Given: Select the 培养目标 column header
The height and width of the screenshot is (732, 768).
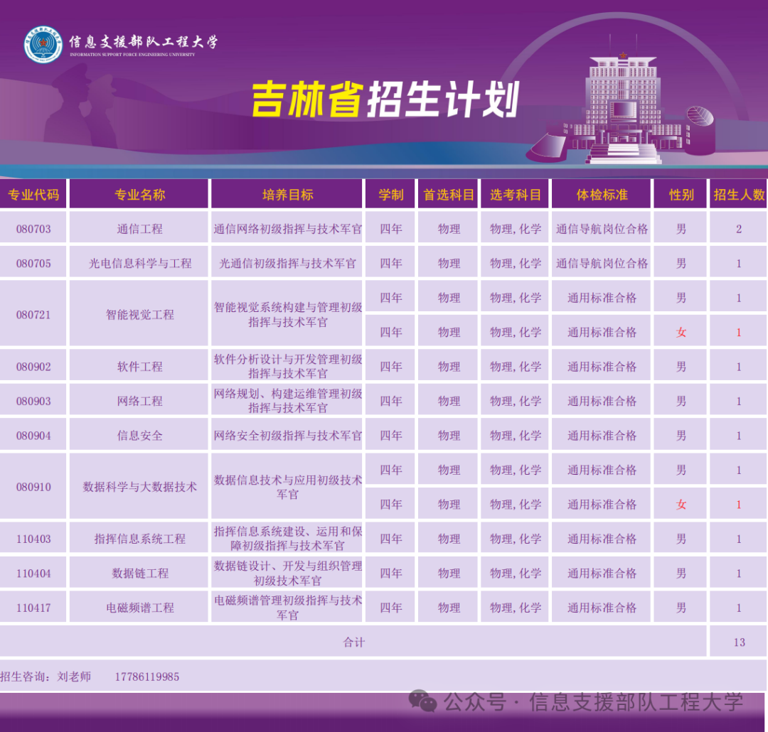Looking at the screenshot, I should pos(287,195).
